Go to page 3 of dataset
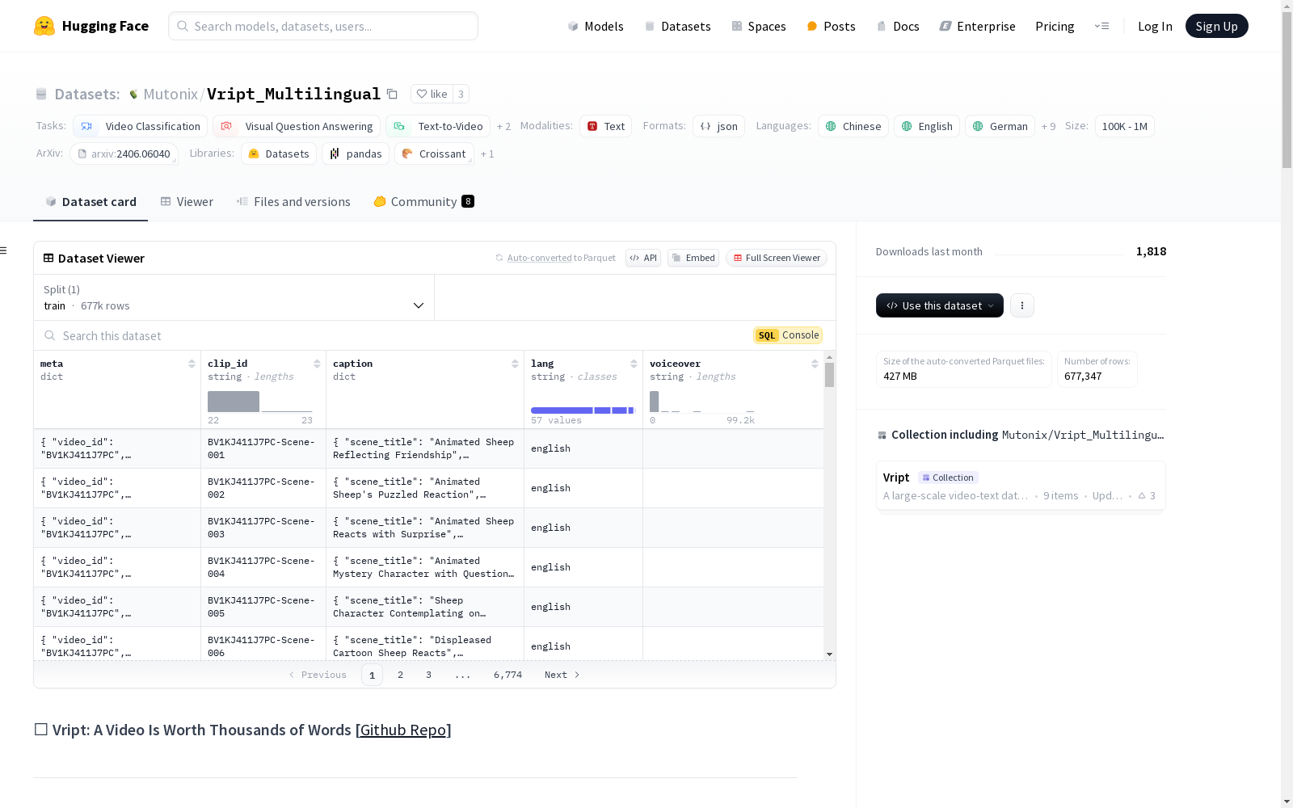 [428, 675]
